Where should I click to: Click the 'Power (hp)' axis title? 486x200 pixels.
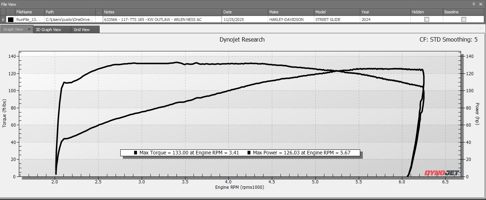tap(477, 114)
